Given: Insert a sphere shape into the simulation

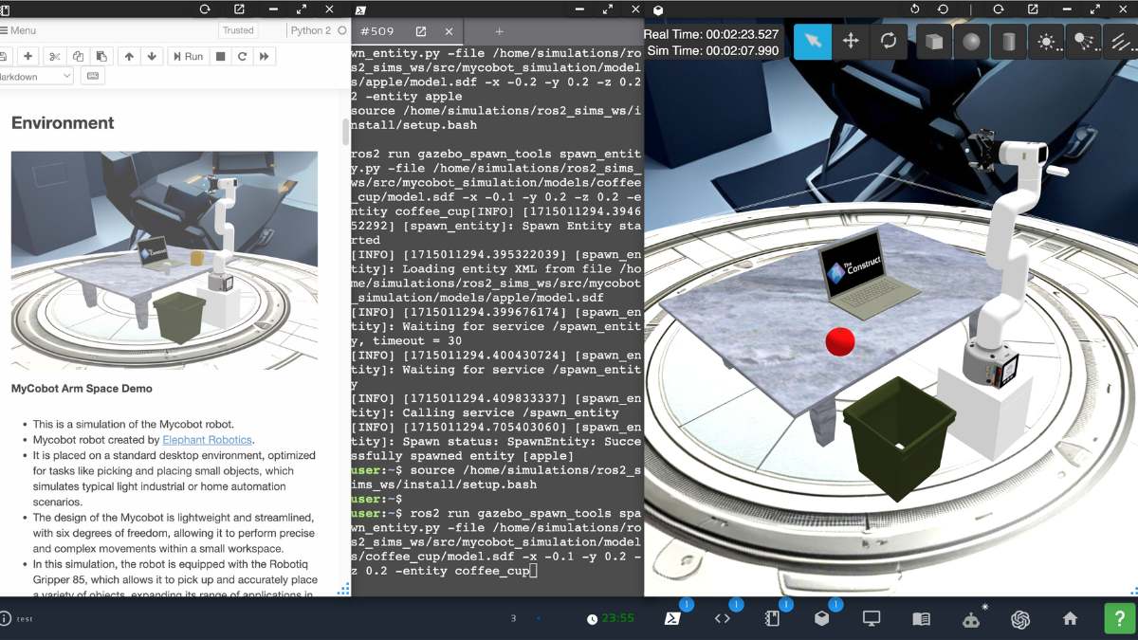Looking at the screenshot, I should click(971, 42).
